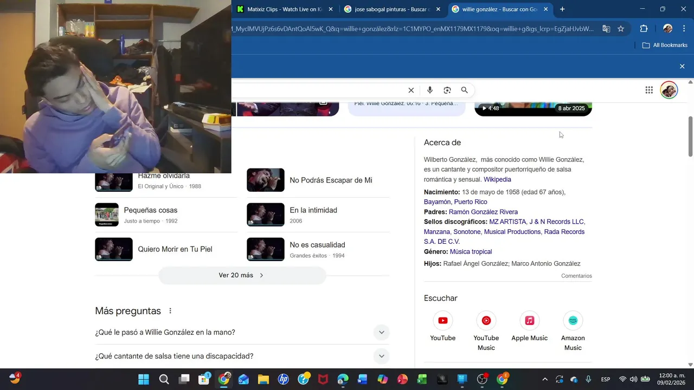Open Outlook from the taskbar

243,379
